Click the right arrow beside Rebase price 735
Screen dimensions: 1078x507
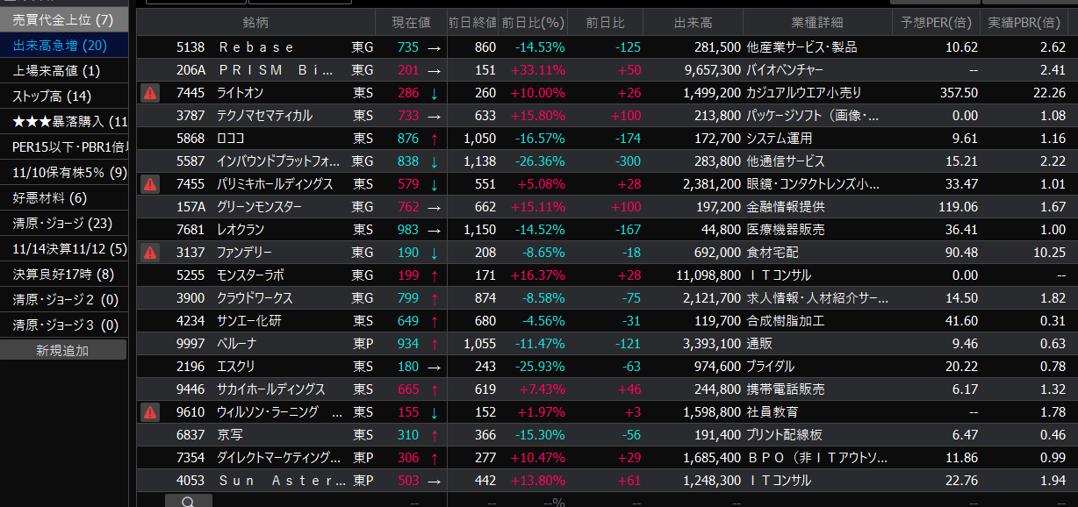pyautogui.click(x=434, y=47)
